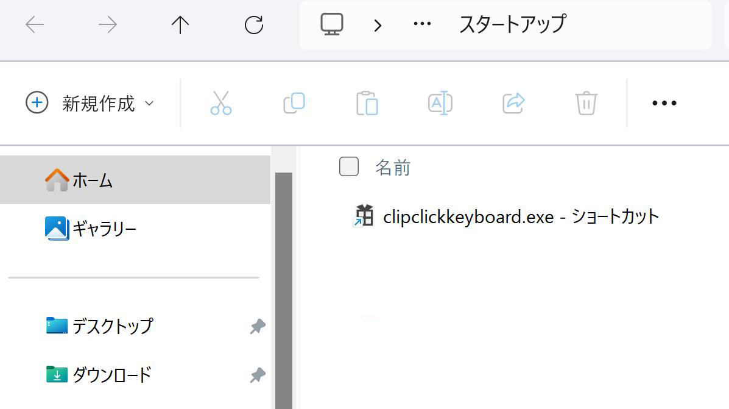729x409 pixels.
Task: Expand the breadcrumb chevron after PC icon
Action: tap(378, 25)
